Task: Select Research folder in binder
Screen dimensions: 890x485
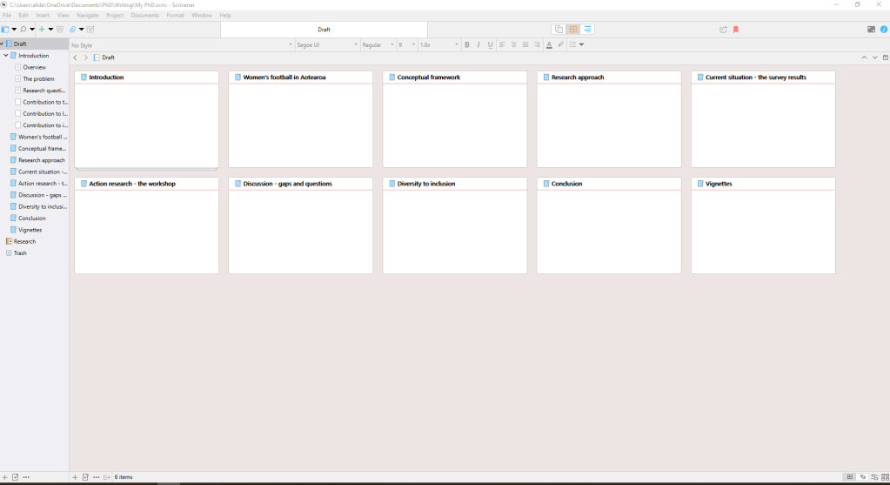Action: click(x=24, y=241)
